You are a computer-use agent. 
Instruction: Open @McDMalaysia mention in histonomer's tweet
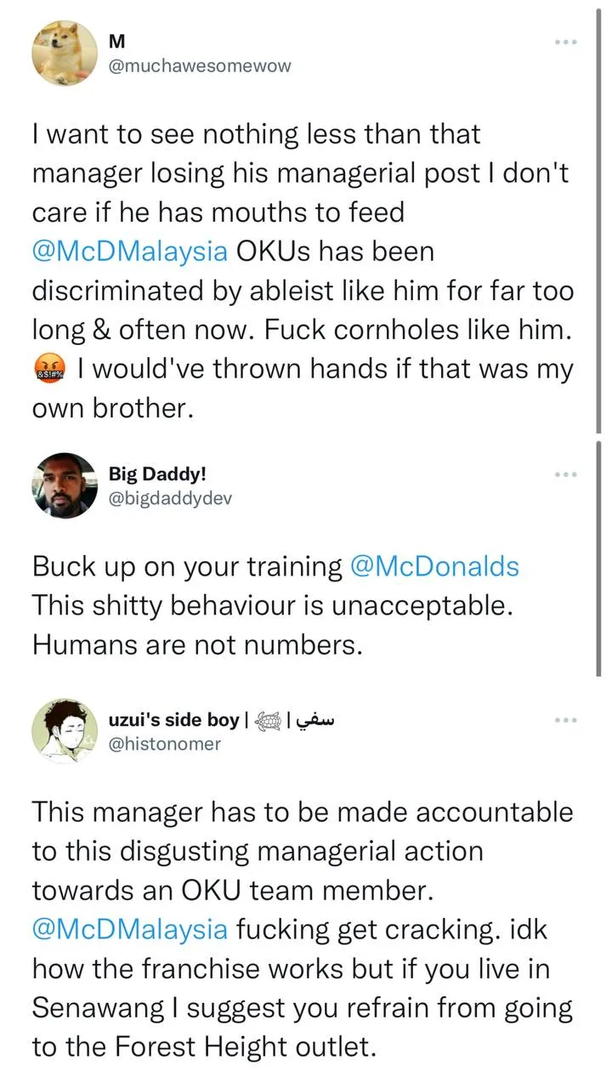coord(130,929)
